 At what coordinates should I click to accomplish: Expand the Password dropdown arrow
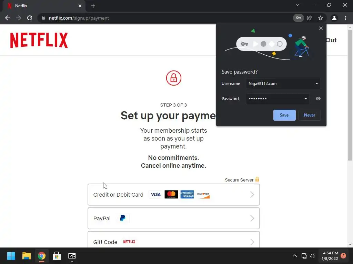tap(306, 99)
